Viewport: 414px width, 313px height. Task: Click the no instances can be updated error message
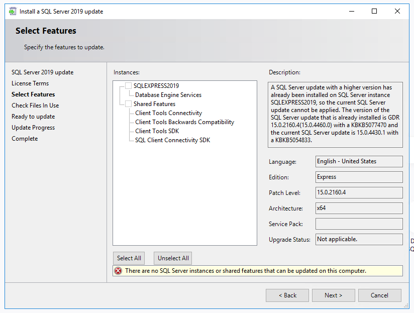point(246,271)
